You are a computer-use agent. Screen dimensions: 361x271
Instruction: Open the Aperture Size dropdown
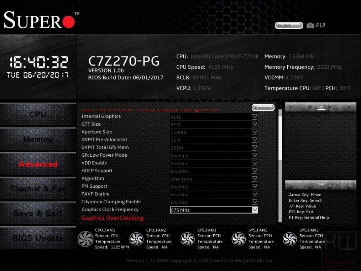(214, 132)
